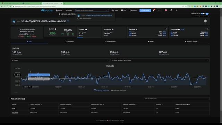Click the browser back arrow
The image size is (222, 125).
pyautogui.click(x=2, y=6)
